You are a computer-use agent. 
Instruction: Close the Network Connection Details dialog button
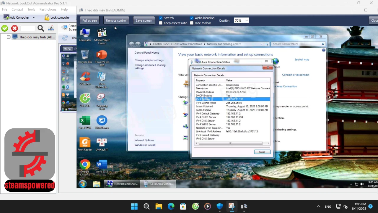pyautogui.click(x=262, y=152)
